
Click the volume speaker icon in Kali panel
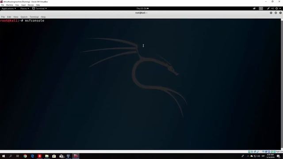(x=272, y=8)
